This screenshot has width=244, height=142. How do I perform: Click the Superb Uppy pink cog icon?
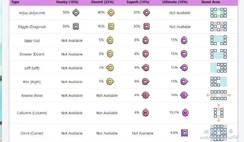click(x=146, y=40)
